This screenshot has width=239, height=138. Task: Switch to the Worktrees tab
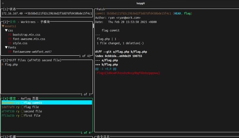(28, 22)
